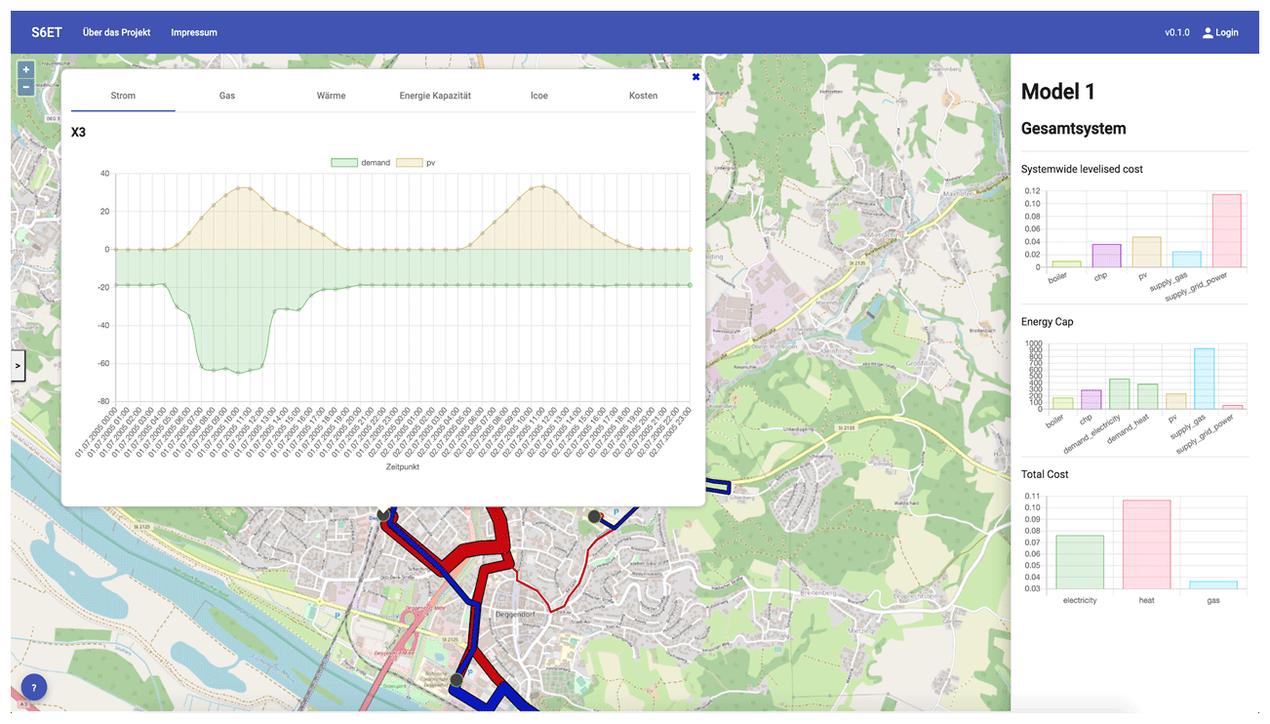
Task: Open the Wärme tab
Action: (x=331, y=96)
